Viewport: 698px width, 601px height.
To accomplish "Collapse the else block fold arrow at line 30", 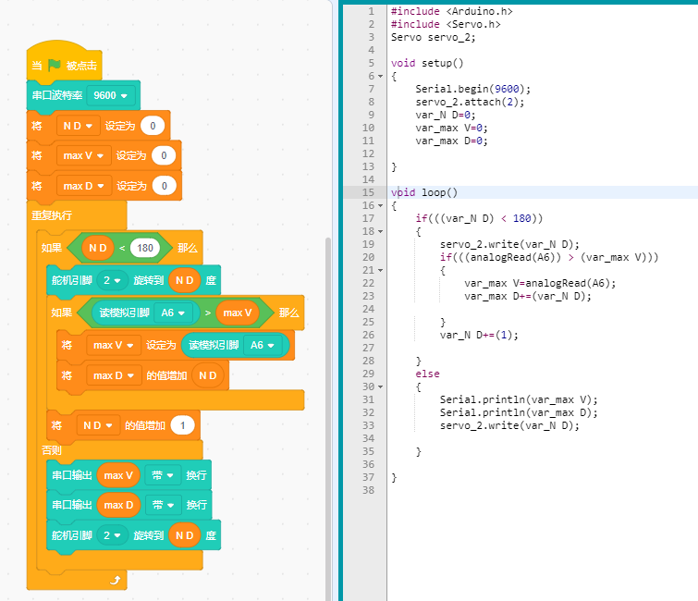I will [x=381, y=386].
